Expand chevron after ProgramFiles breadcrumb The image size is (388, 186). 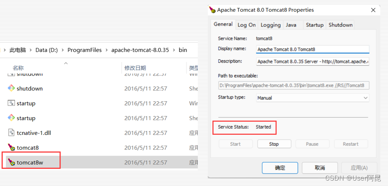tap(107, 50)
